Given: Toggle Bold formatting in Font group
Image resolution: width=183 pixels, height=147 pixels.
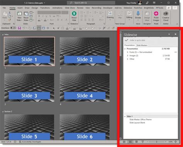Looking at the screenshot, I should (39, 16).
